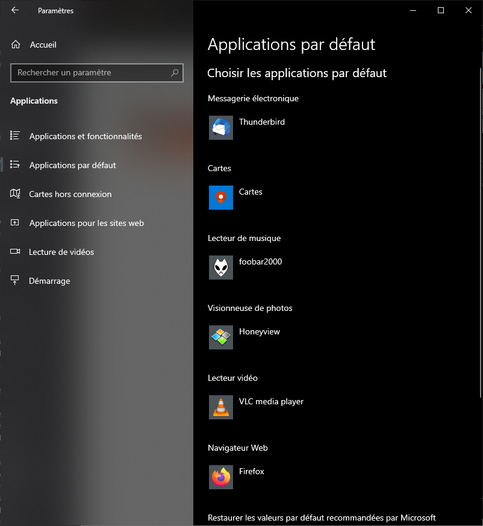Click the Choisir les applications par défaut heading
This screenshot has width=483, height=526.
tap(297, 73)
